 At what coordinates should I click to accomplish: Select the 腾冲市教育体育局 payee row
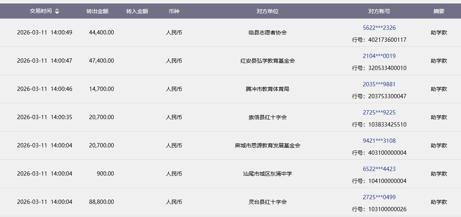click(x=267, y=89)
